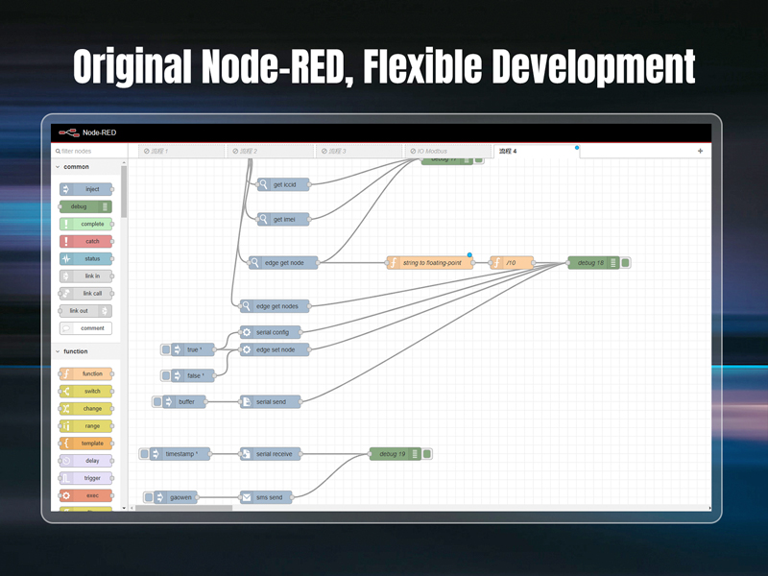Trigger the true inject node button
The width and height of the screenshot is (768, 576).
pyautogui.click(x=166, y=349)
